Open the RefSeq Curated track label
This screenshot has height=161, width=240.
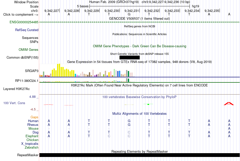[27, 30]
